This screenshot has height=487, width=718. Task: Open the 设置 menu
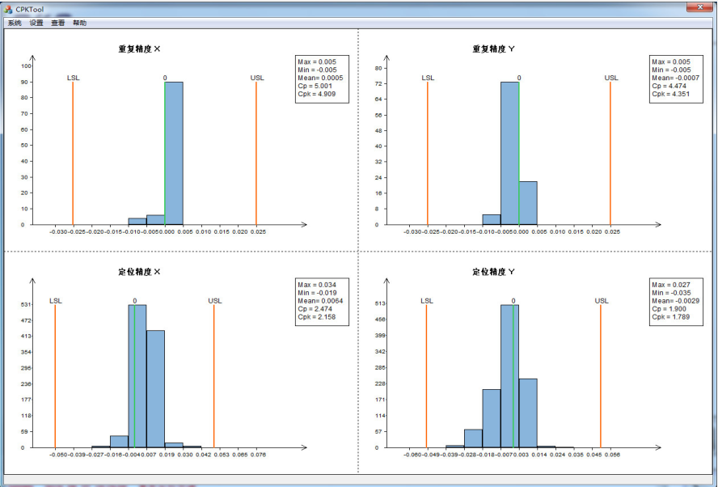point(36,23)
